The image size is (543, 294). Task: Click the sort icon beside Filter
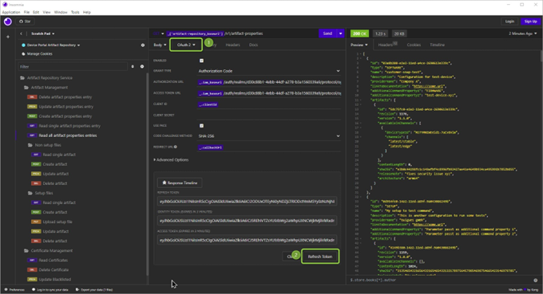click(x=133, y=66)
